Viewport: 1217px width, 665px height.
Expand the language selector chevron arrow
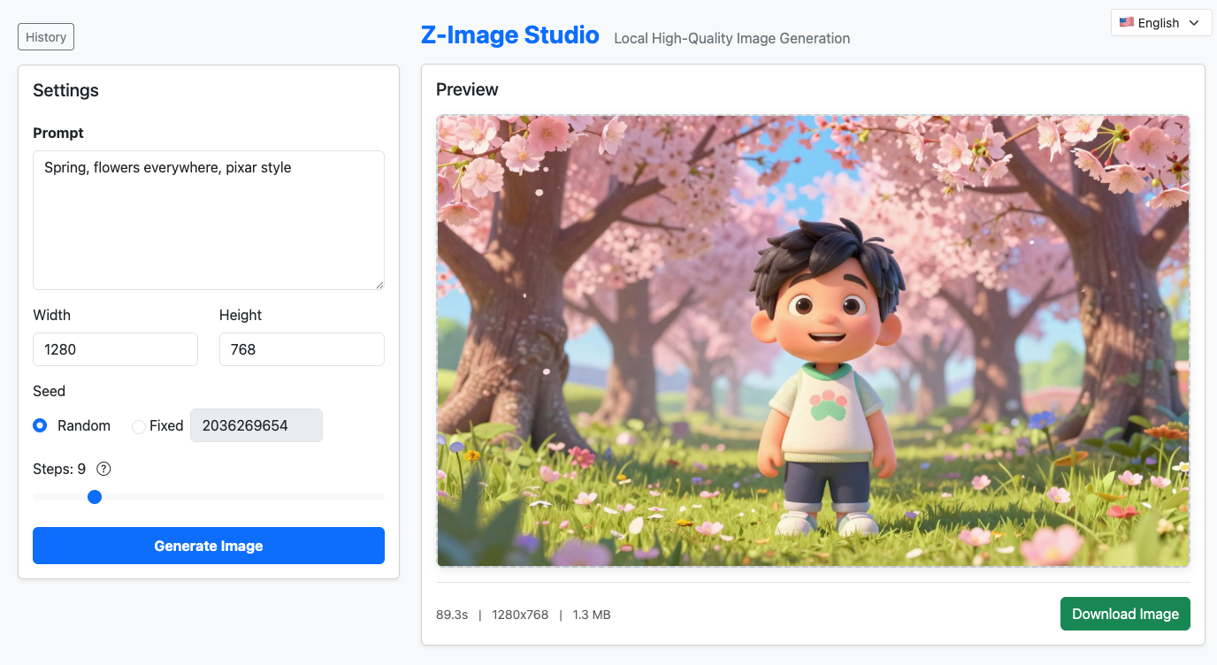click(x=1194, y=23)
